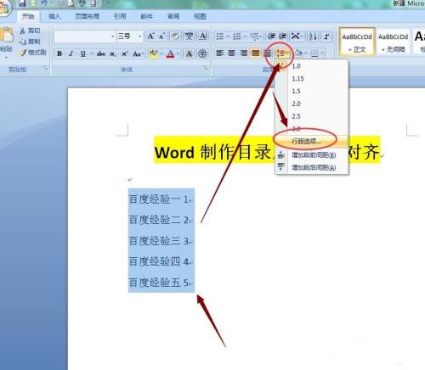Image resolution: width=425 pixels, height=370 pixels.
Task: Click the text Highlight color icon
Action: pyautogui.click(x=154, y=53)
